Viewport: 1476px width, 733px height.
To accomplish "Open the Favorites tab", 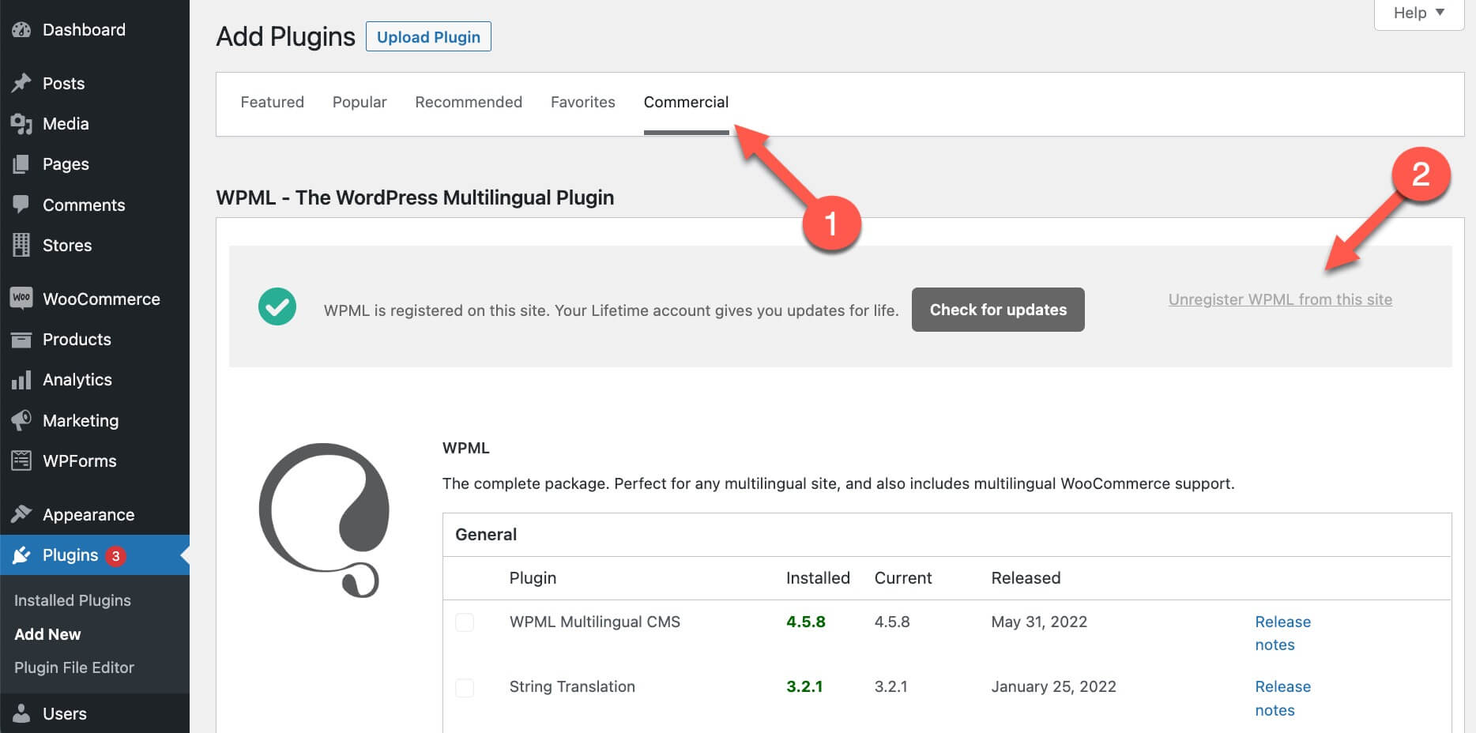I will click(583, 102).
